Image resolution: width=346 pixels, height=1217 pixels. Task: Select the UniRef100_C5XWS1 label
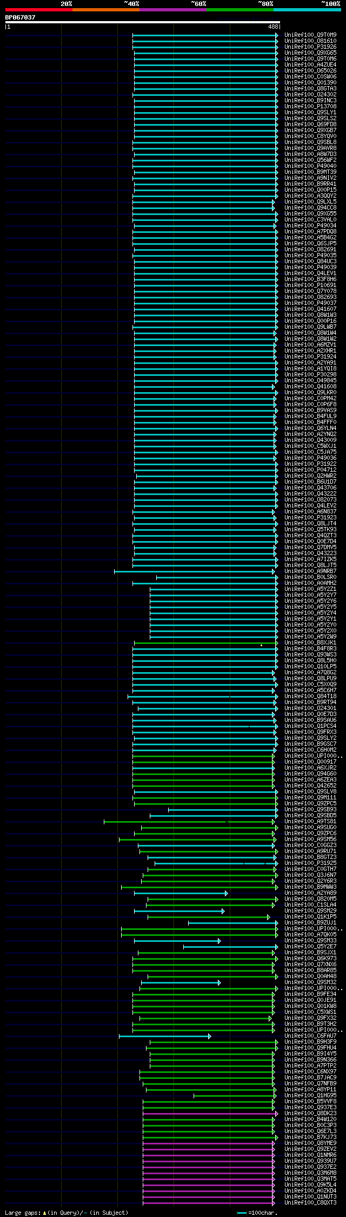(310, 1012)
